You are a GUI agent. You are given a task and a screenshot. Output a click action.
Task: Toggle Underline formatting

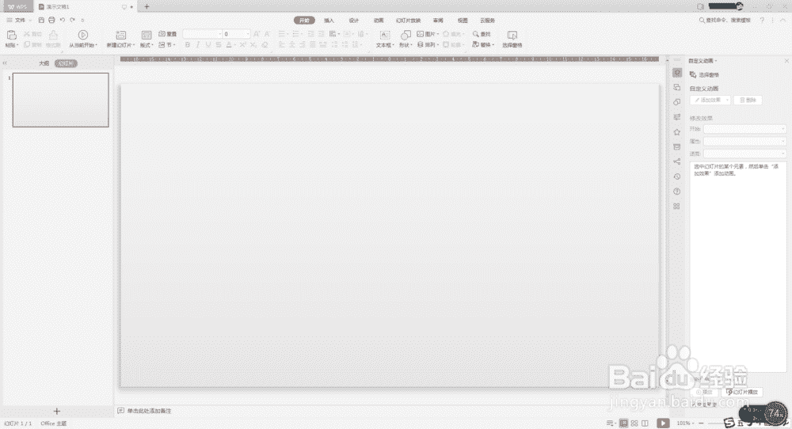pos(208,45)
